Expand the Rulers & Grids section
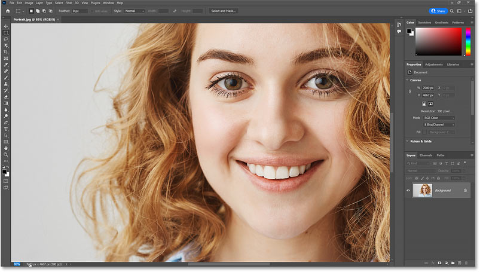This screenshot has height=272, width=480. [x=408, y=141]
